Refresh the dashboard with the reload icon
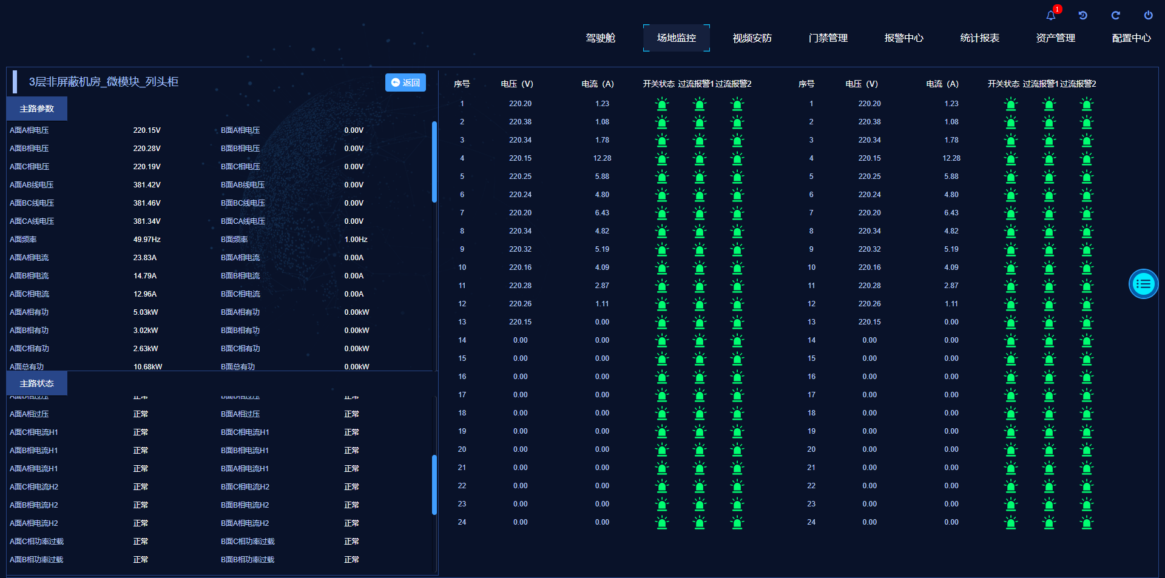Screen dimensions: 1165x578 click(x=1116, y=15)
